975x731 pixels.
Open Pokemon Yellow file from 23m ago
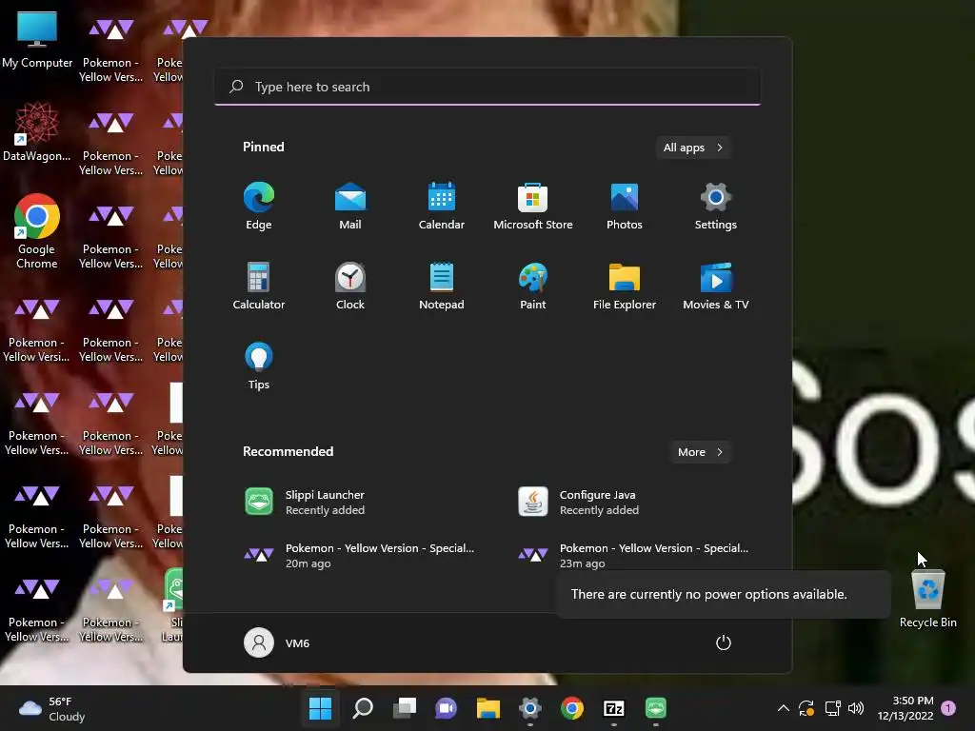(634, 555)
